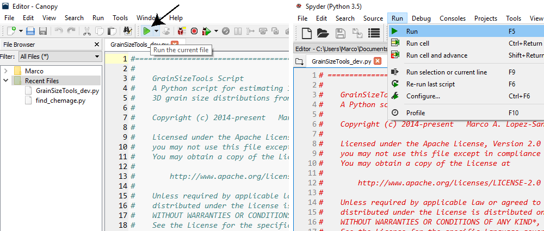Screen dimensions: 544x231
Task: Open the All Files (*) filter dropdown
Action: click(60, 56)
